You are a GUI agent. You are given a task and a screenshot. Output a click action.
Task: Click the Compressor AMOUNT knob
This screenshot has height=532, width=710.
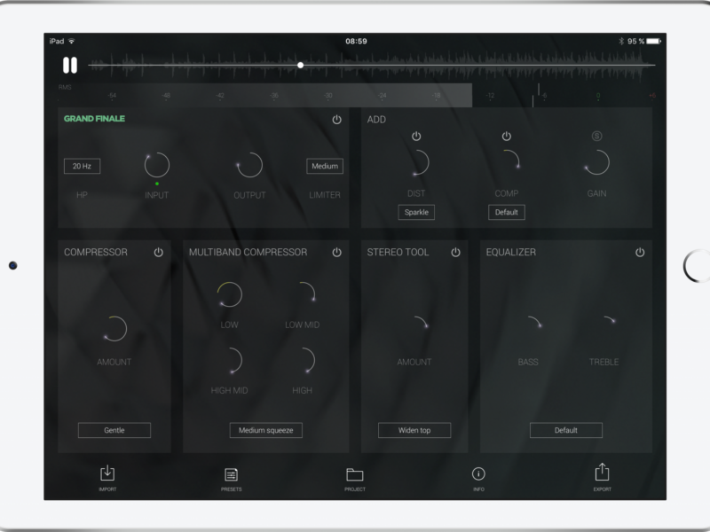[x=114, y=329]
